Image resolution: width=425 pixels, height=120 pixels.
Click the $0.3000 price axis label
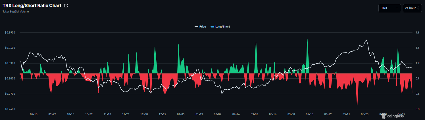tap(10, 79)
